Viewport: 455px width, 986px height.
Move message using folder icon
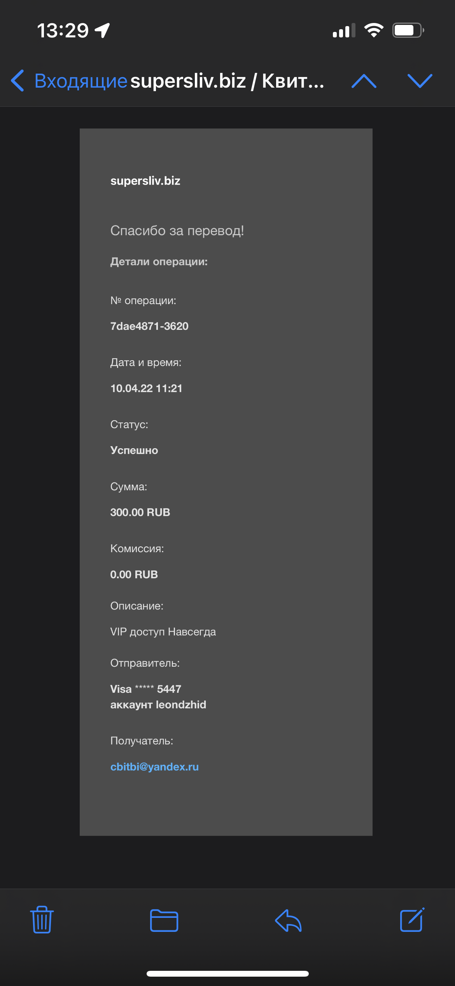[164, 921]
